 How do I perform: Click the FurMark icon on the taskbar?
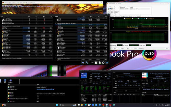click(x=103, y=105)
